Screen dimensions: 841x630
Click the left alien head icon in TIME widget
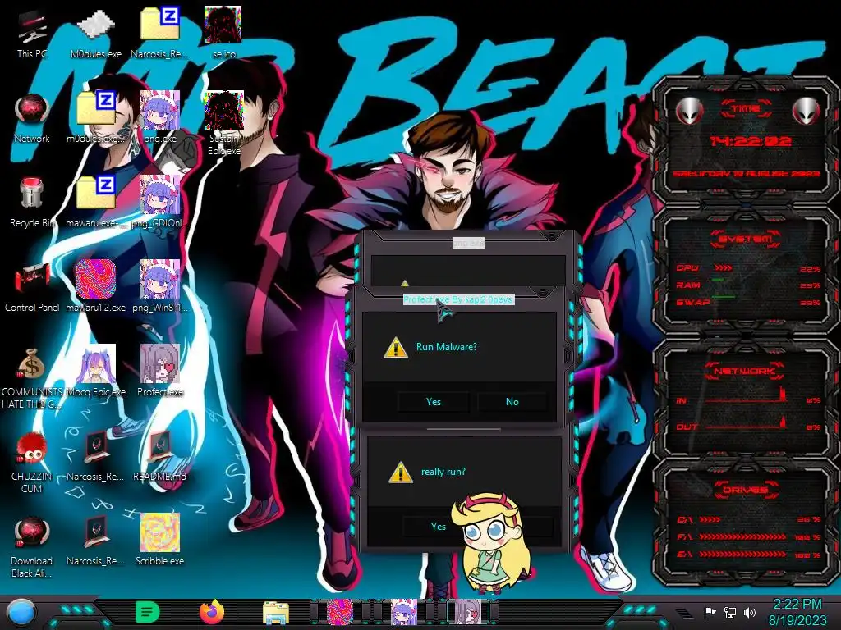[689, 111]
